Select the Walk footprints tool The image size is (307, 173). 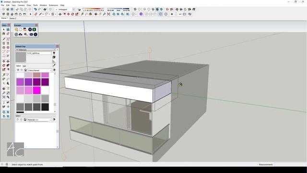4,107
